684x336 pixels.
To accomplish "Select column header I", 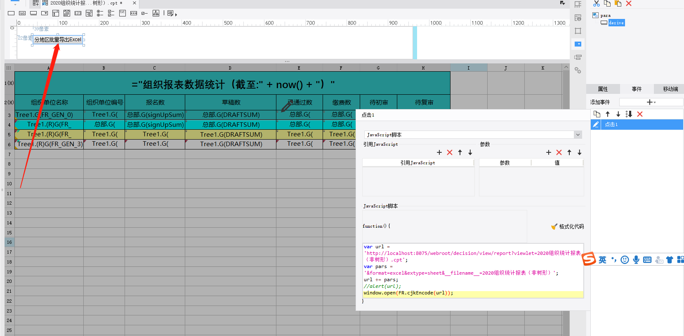I will click(469, 68).
